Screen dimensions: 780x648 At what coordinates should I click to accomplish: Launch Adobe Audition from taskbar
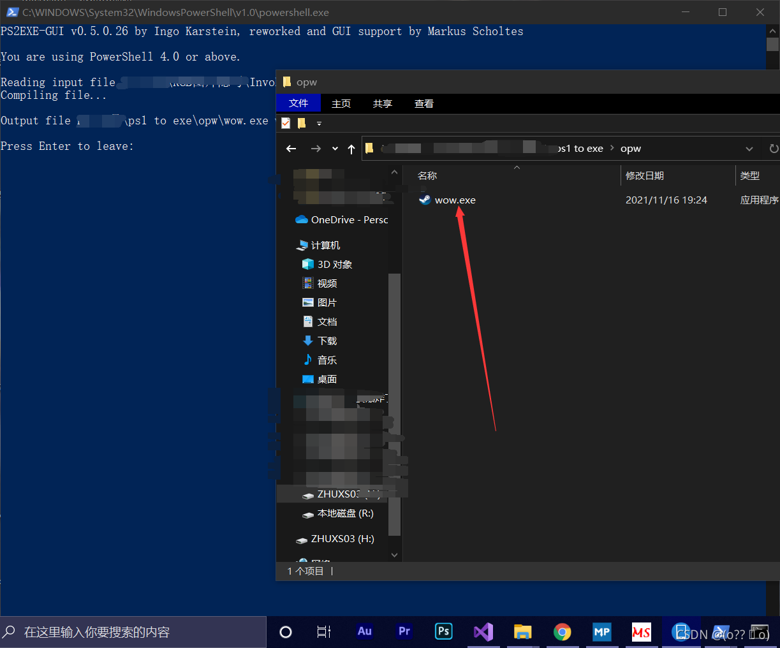(x=364, y=631)
